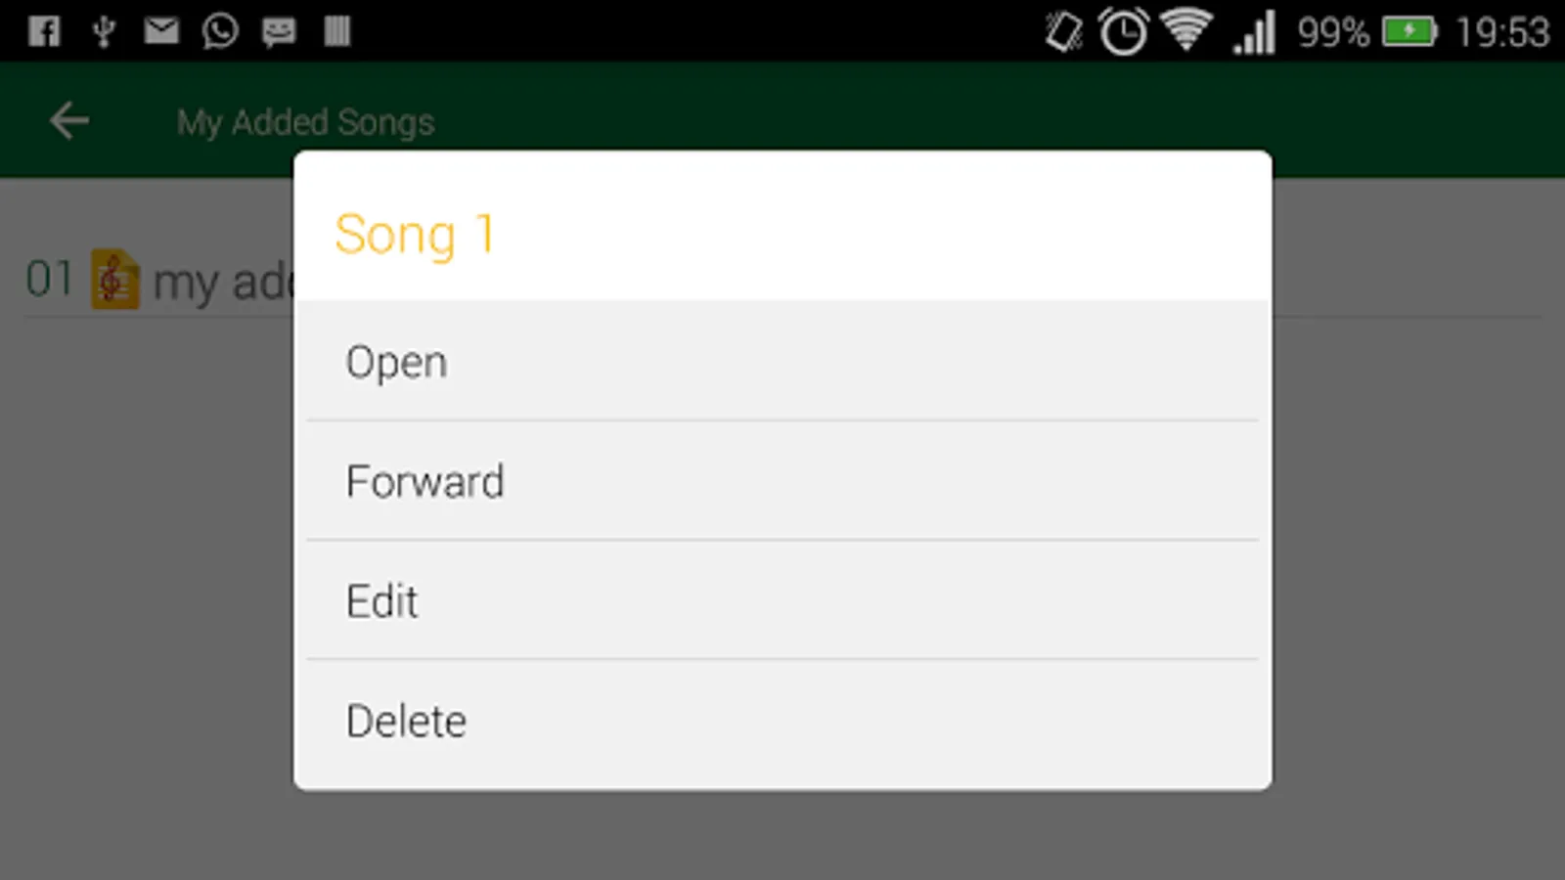Viewport: 1565px width, 880px height.
Task: Click the My Added Songs header title
Action: tap(305, 122)
